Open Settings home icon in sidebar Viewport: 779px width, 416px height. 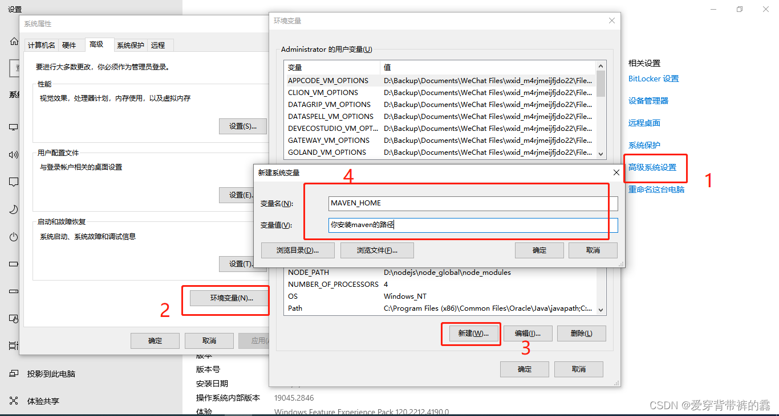click(14, 42)
